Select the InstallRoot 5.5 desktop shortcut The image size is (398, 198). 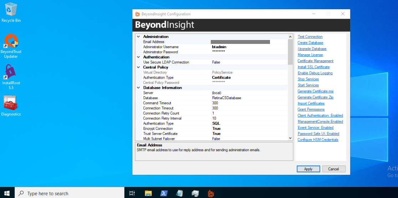[11, 77]
